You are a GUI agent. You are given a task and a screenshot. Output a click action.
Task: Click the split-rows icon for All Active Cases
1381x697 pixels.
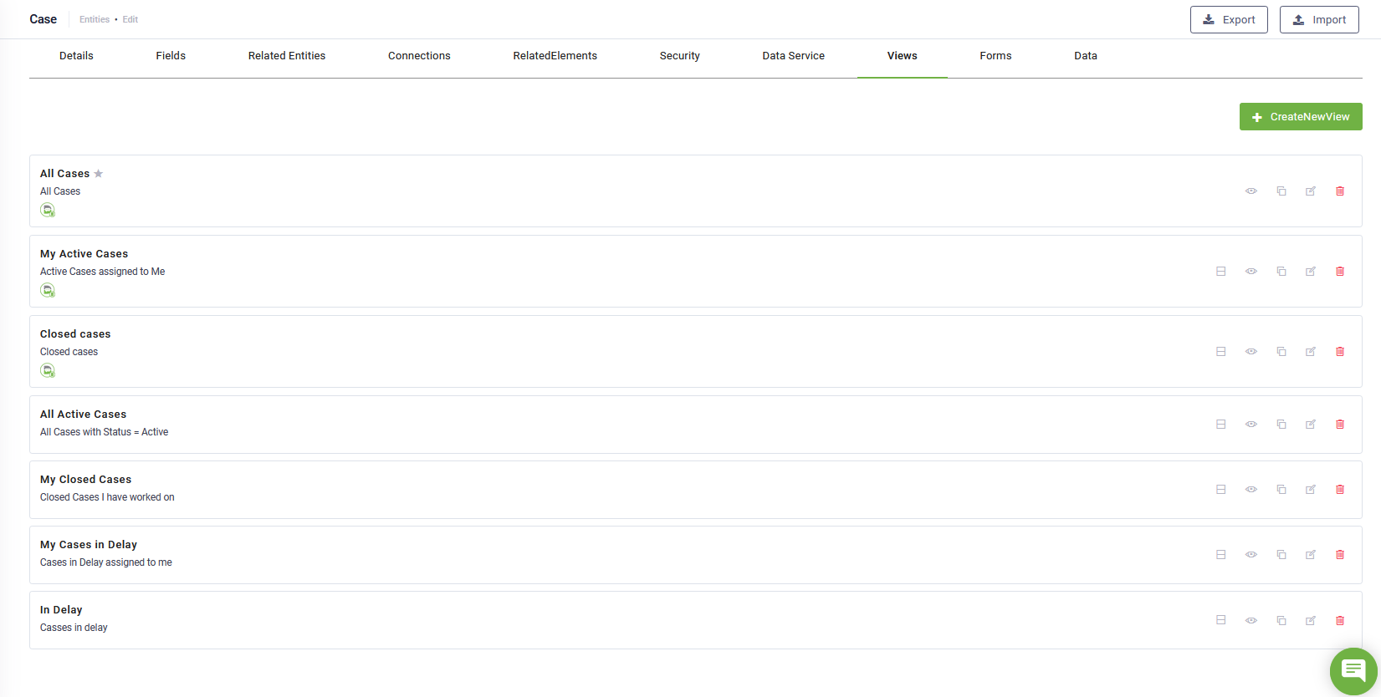coord(1221,425)
